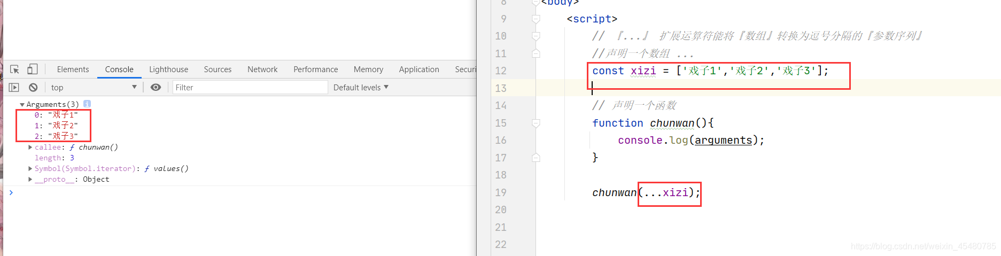
Task: Click the 0: "戏子1" entry
Action: click(56, 115)
